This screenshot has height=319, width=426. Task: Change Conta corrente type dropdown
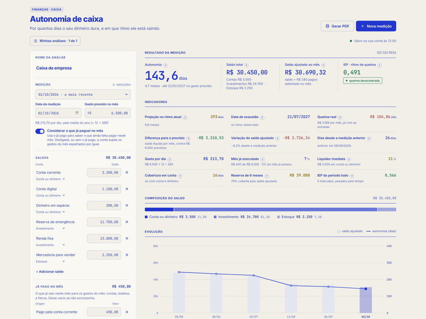point(51,179)
